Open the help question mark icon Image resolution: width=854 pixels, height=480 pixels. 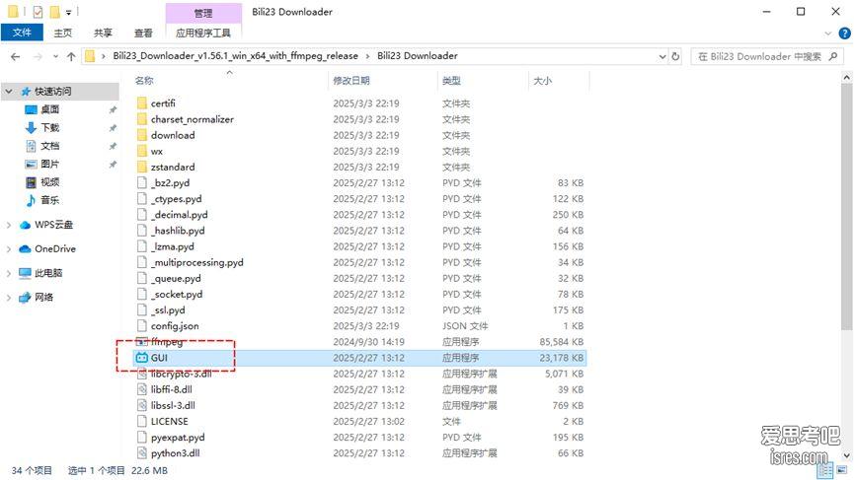coord(844,34)
